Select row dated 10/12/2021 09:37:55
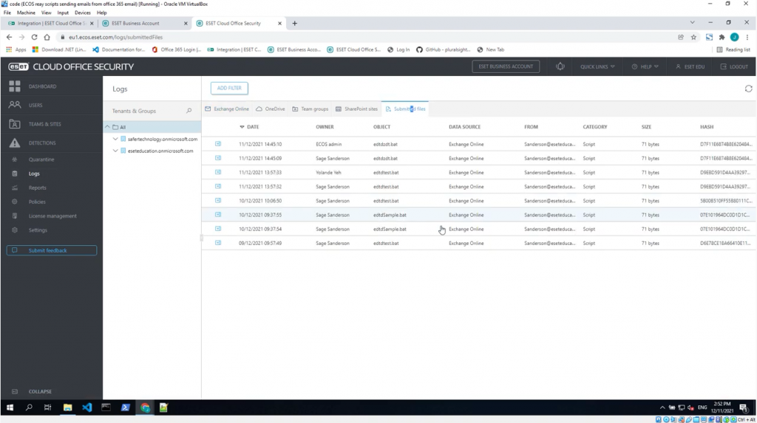This screenshot has width=757, height=423. click(x=479, y=215)
